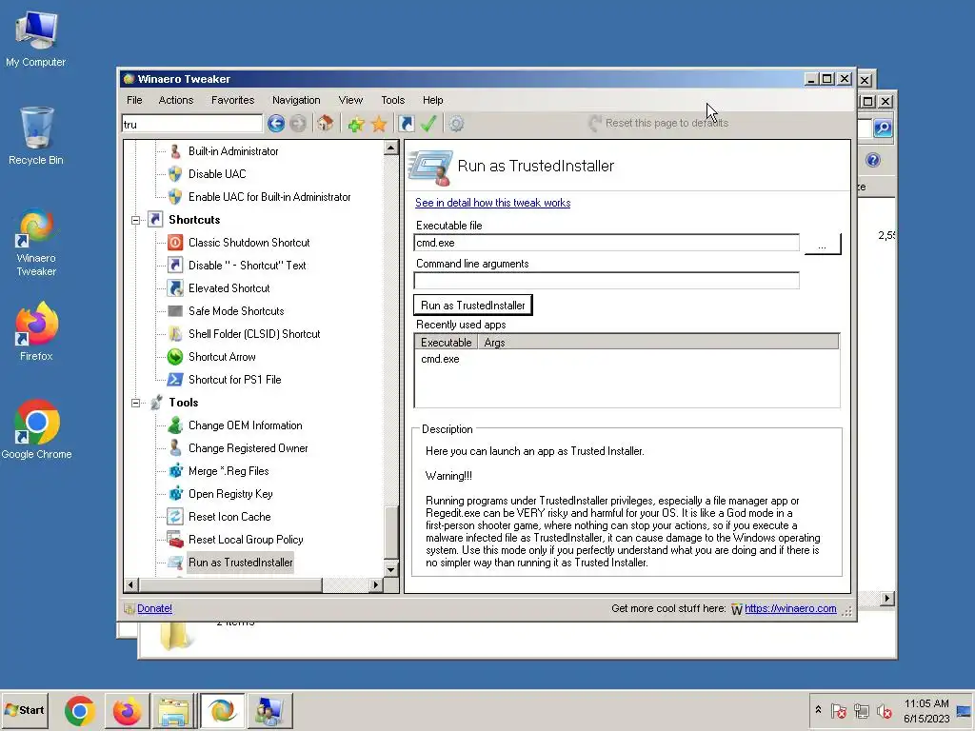Click the help icon in background window

(873, 160)
